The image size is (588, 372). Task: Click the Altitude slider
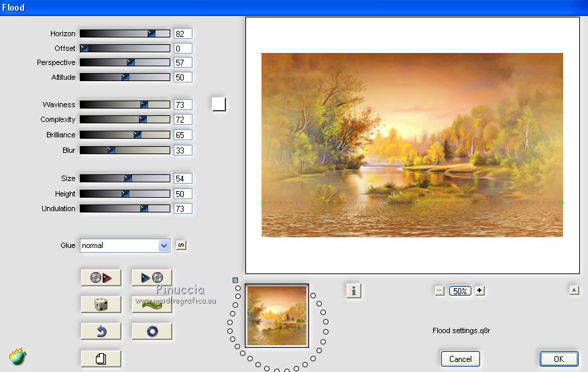[x=125, y=77]
